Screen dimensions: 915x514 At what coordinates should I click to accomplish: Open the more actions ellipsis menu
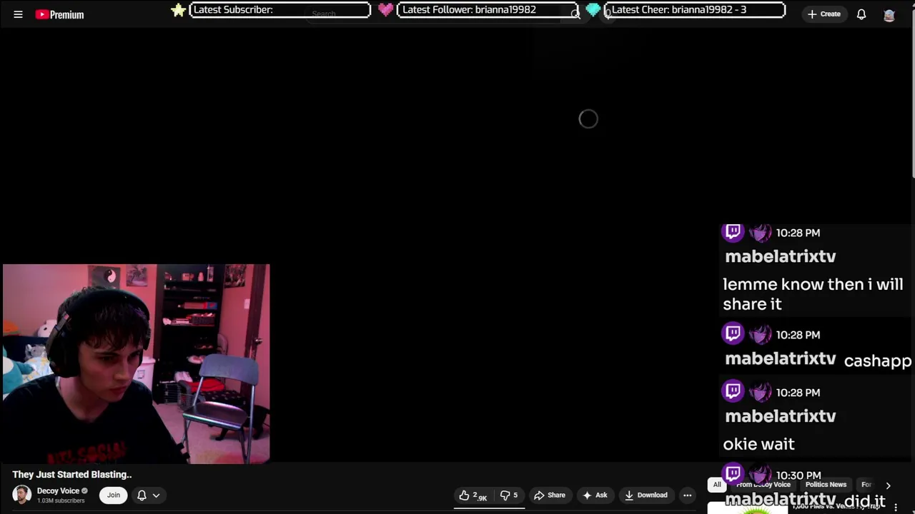click(x=687, y=495)
